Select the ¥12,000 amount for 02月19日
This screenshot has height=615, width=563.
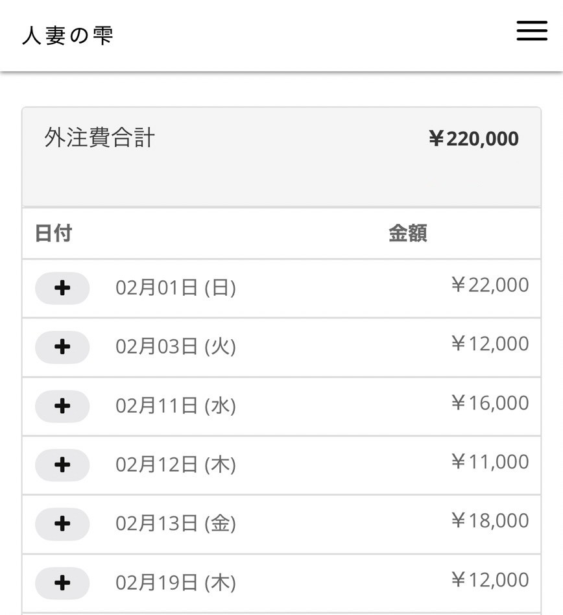[490, 580]
